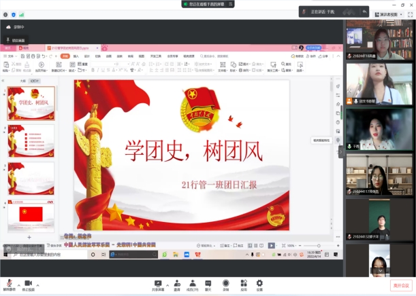Click the Text Box tool in WPS ribbon
416x296 pixels.
pyautogui.click(x=223, y=64)
